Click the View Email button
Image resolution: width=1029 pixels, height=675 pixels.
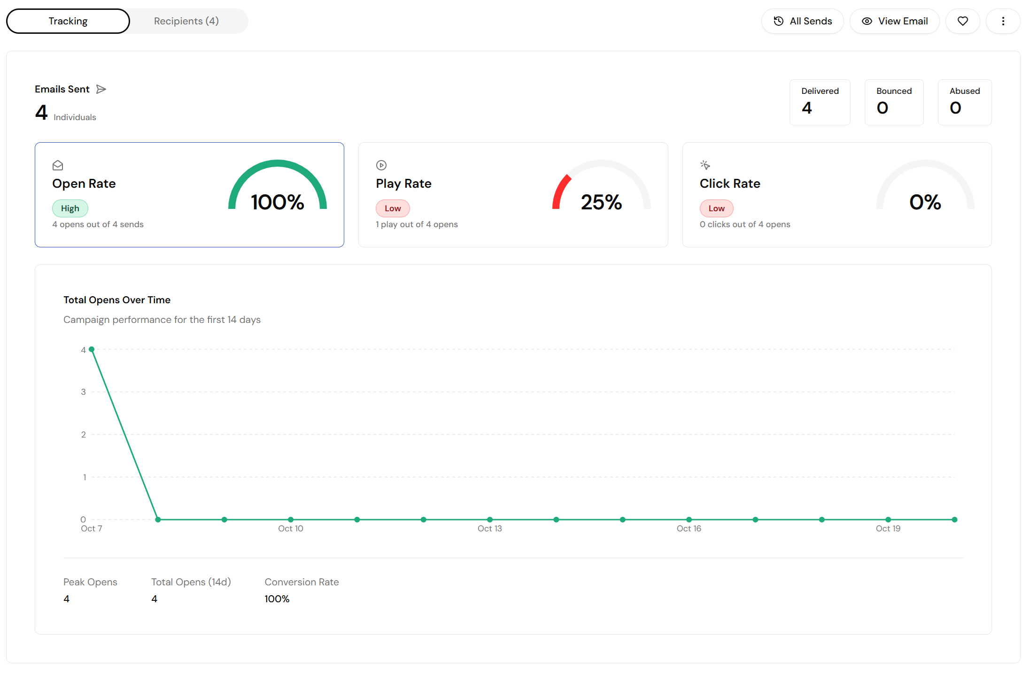tap(894, 21)
